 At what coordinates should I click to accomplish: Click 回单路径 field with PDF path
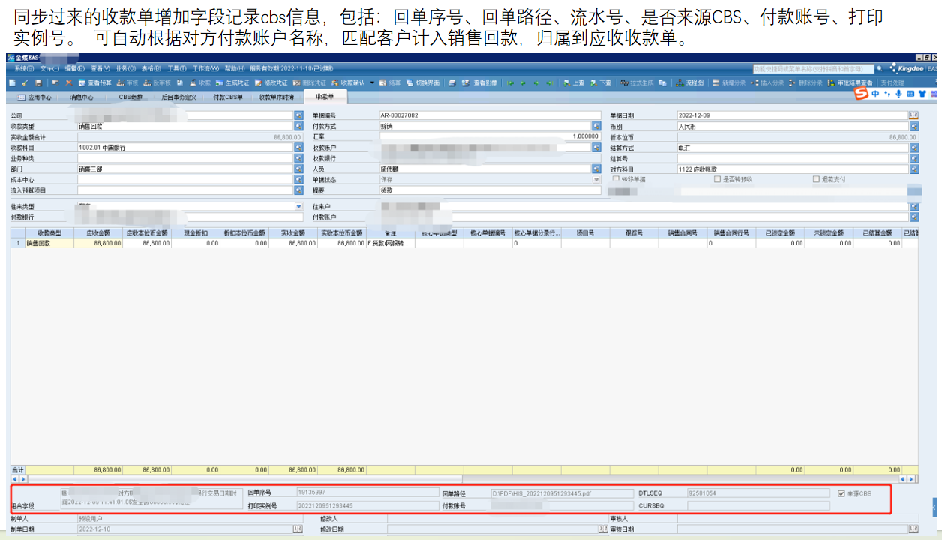point(562,493)
